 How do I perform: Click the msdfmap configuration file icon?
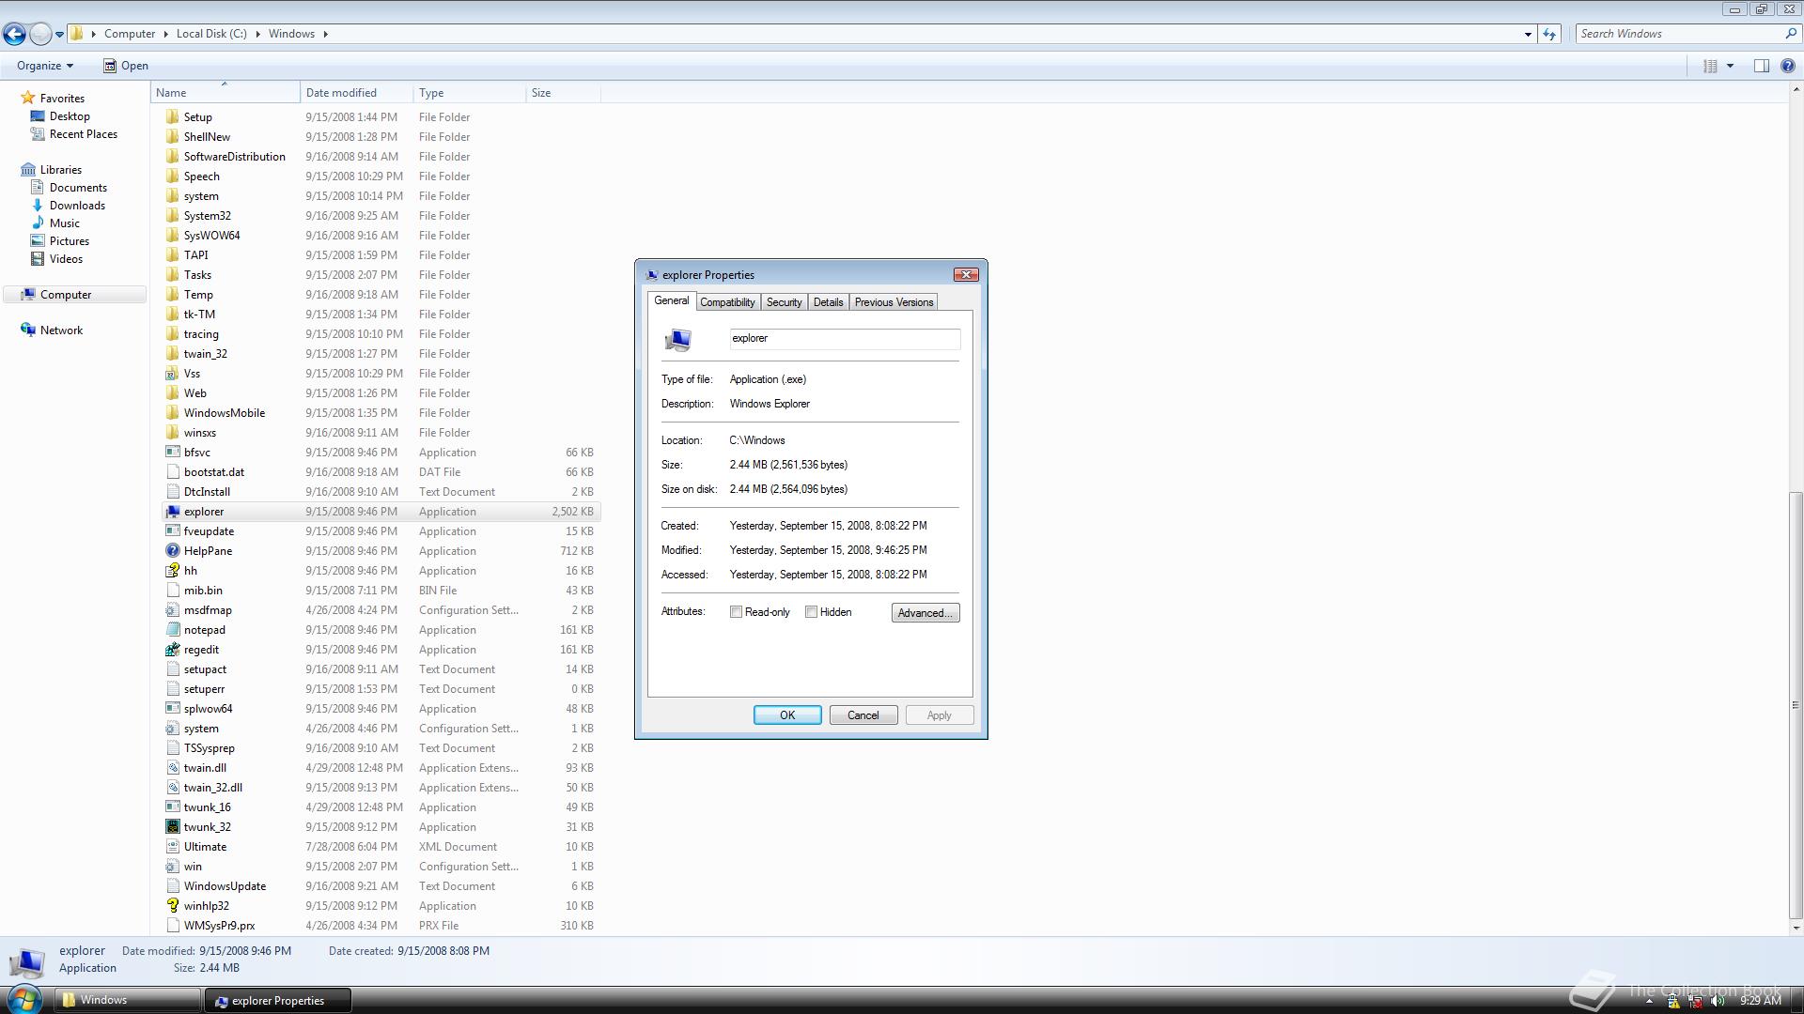(x=172, y=610)
